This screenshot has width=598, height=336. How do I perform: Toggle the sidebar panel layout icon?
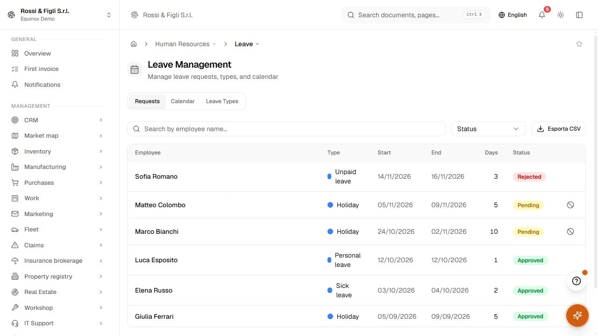click(579, 15)
